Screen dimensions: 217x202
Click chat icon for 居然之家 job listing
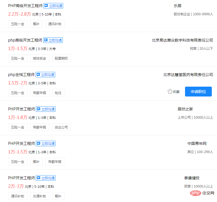click(x=39, y=109)
